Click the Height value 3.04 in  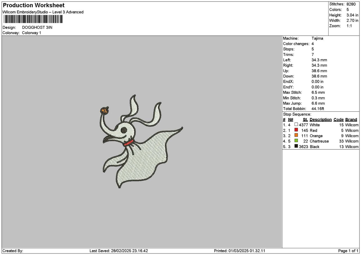352,15
